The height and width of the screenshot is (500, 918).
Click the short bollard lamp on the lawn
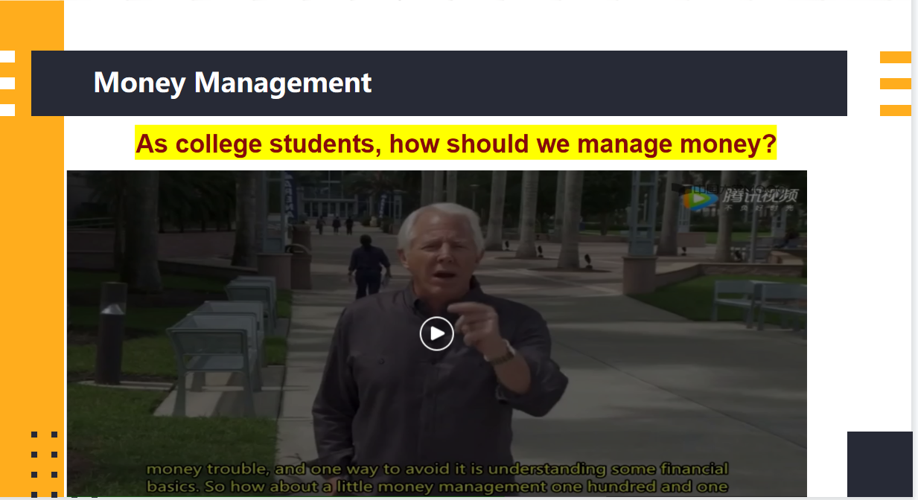[112, 333]
